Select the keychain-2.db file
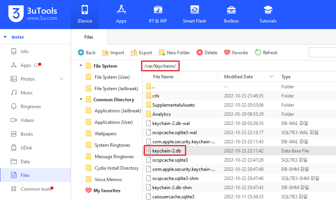 point(239,151)
